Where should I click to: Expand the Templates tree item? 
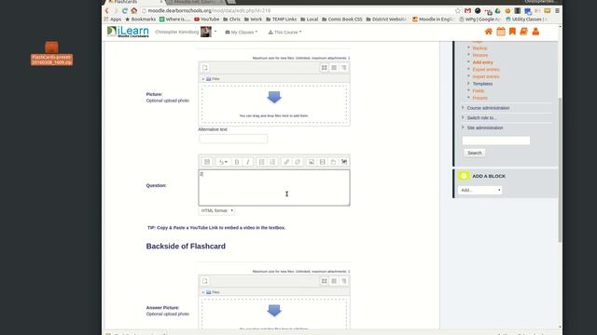tap(482, 84)
